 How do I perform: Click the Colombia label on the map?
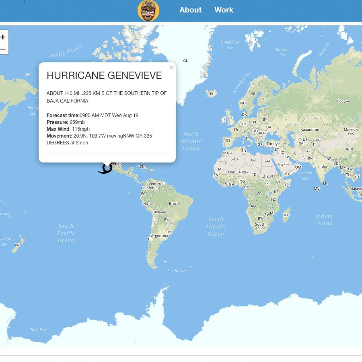point(149,188)
